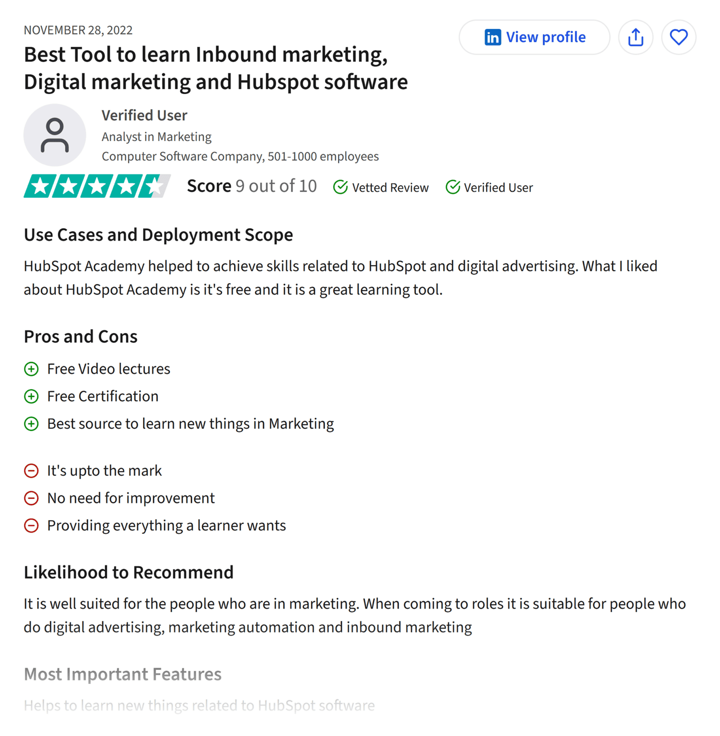Open the review title link
This screenshot has height=736, width=720.
coord(215,68)
